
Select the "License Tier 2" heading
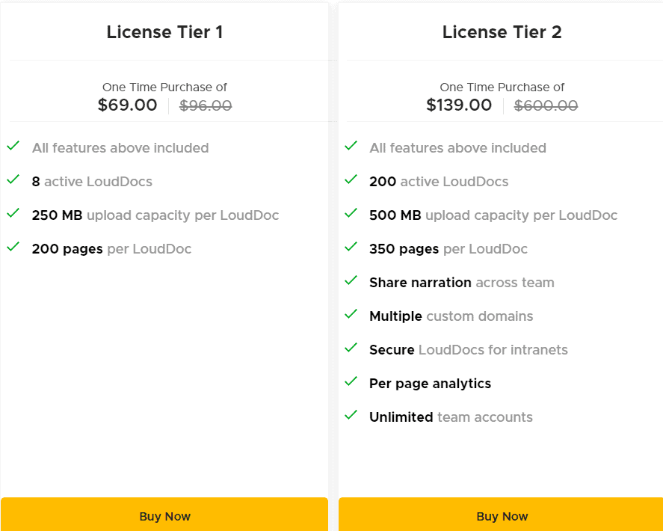pyautogui.click(x=502, y=32)
